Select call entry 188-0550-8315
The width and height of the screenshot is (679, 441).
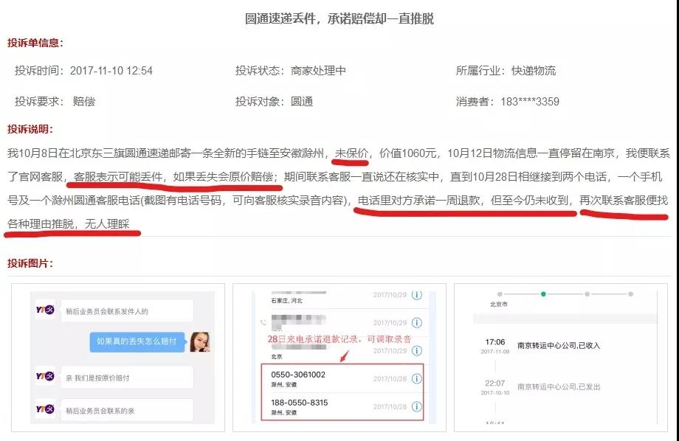coord(342,406)
